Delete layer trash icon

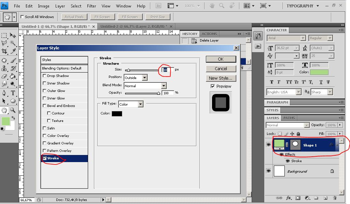pos(335,198)
